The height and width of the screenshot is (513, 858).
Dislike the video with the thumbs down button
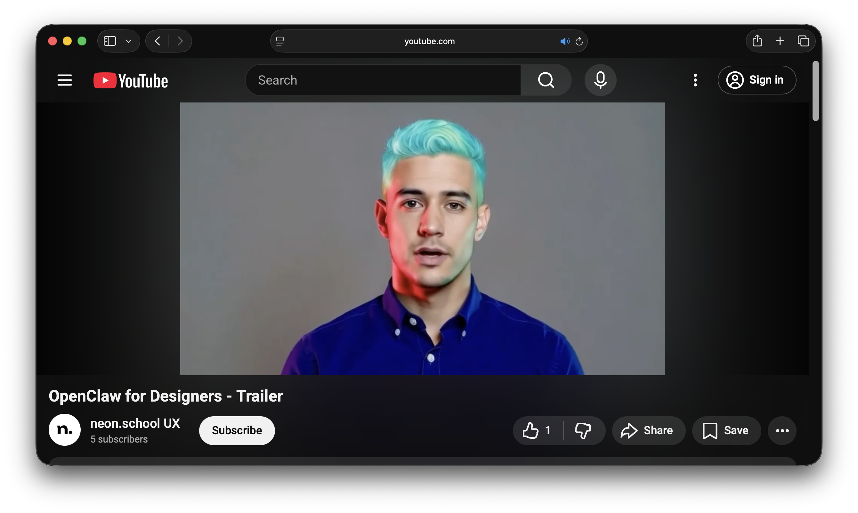pyautogui.click(x=583, y=430)
